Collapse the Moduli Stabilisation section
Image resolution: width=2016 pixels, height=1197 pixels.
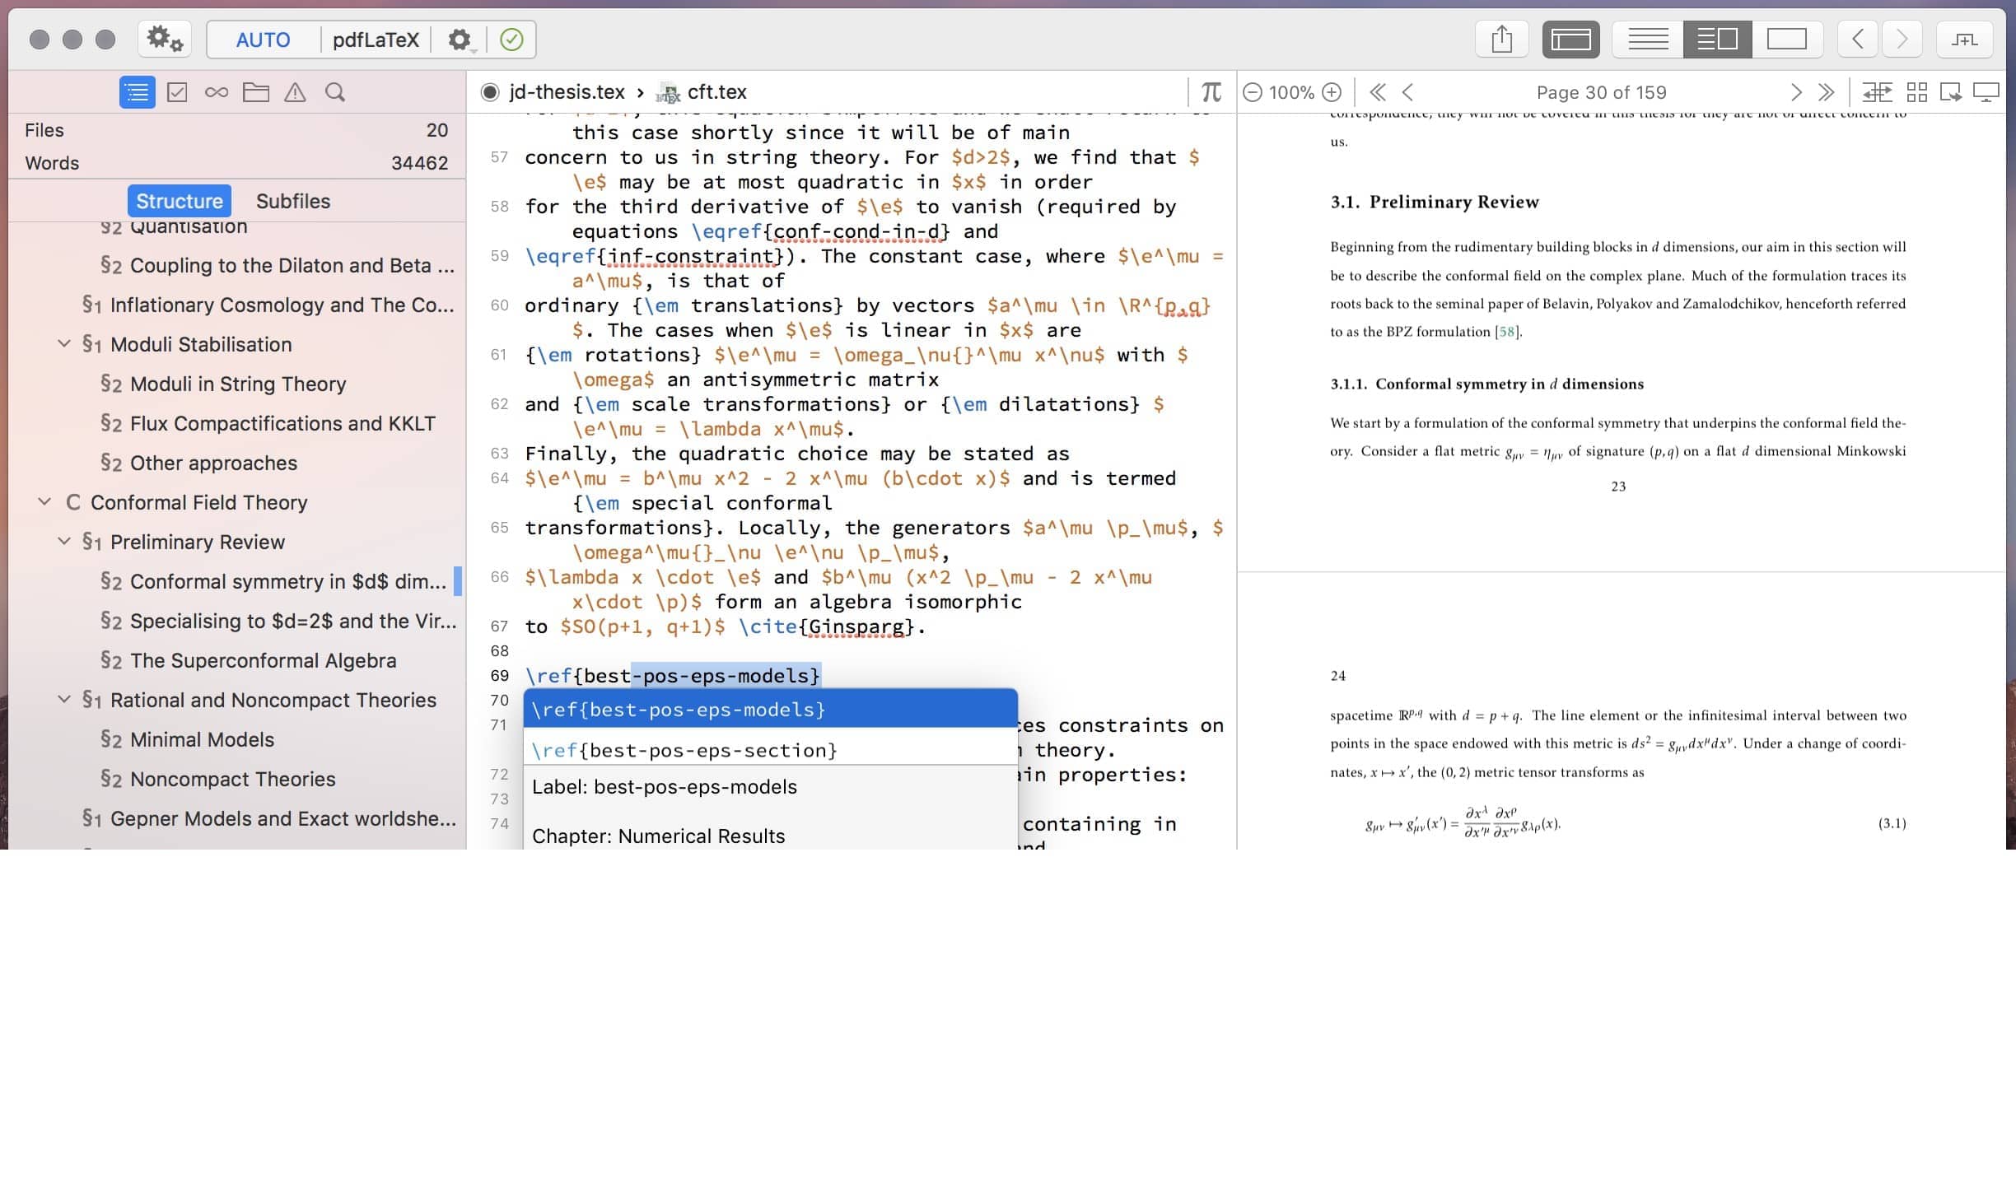tap(64, 344)
